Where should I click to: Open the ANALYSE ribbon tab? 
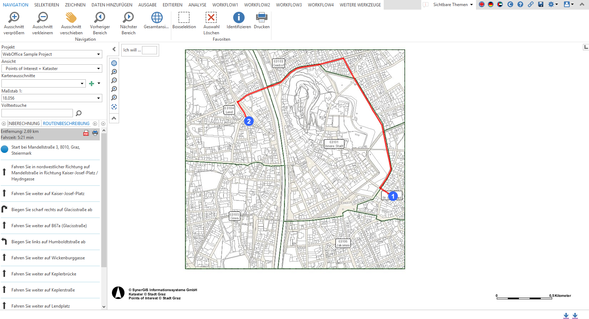point(197,5)
